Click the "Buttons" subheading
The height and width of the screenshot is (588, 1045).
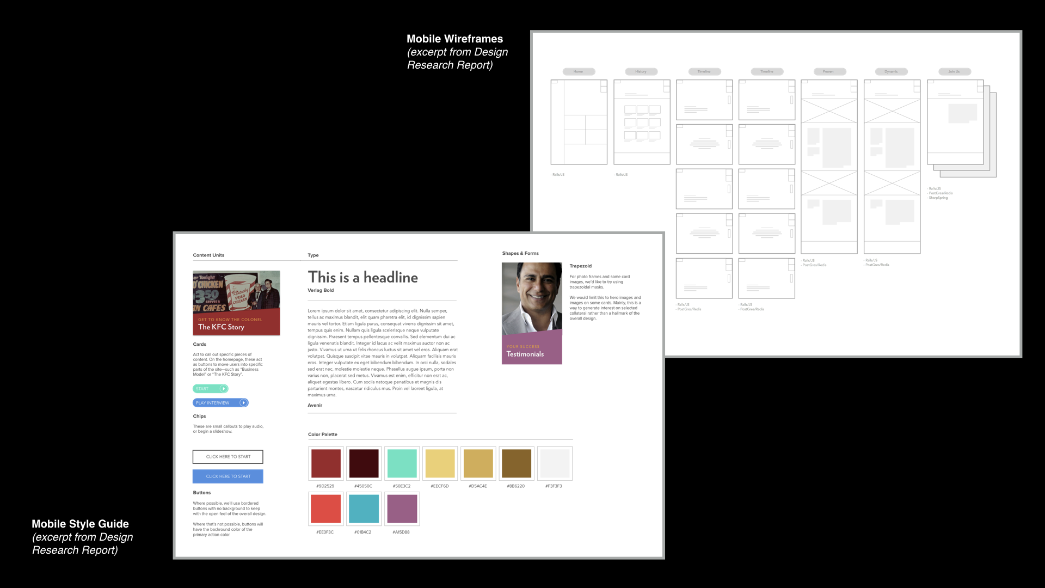202,493
